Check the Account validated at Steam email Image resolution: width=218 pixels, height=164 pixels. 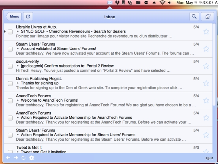coord(10,49)
